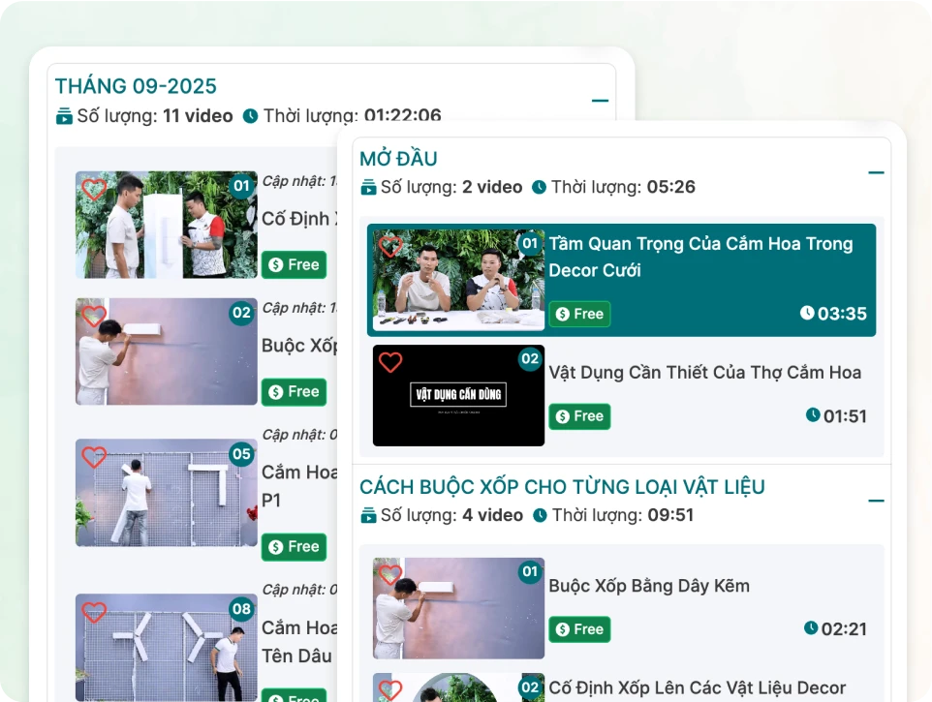This screenshot has height=702, width=932.
Task: Open the MỞ ĐẦU section heading
Action: coord(398,159)
